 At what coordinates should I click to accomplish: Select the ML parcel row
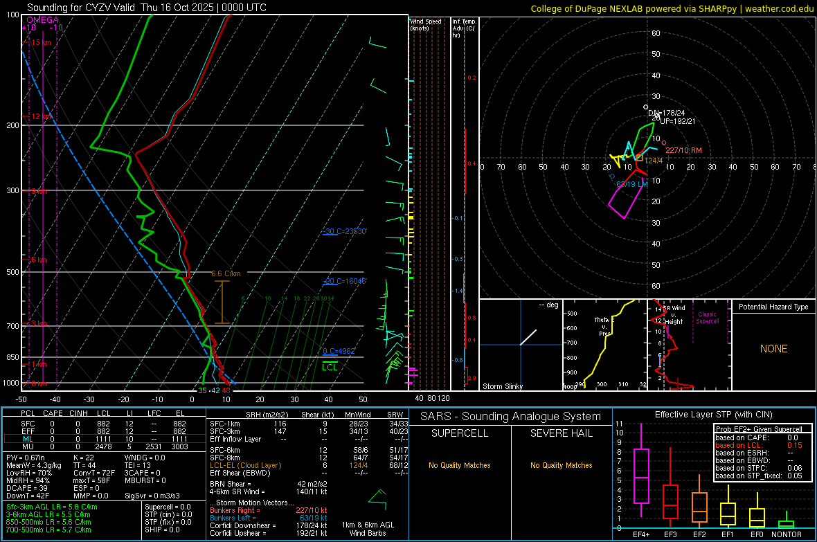(x=105, y=439)
